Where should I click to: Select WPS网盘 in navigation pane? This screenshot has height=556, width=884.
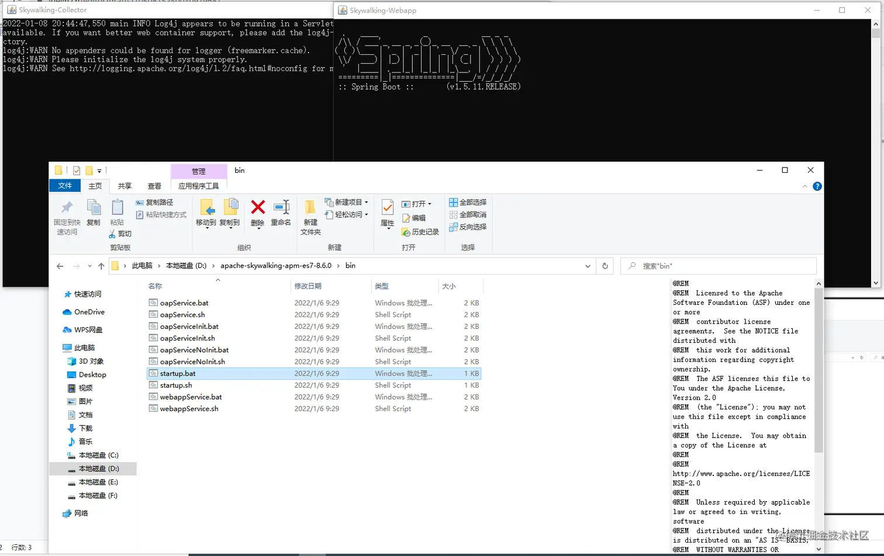82,329
